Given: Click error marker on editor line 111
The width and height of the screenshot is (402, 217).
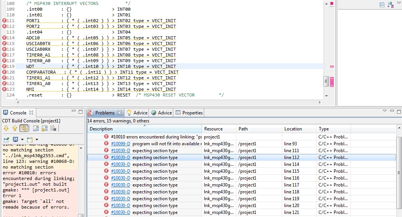Looking at the screenshot, I should pyautogui.click(x=4, y=21).
